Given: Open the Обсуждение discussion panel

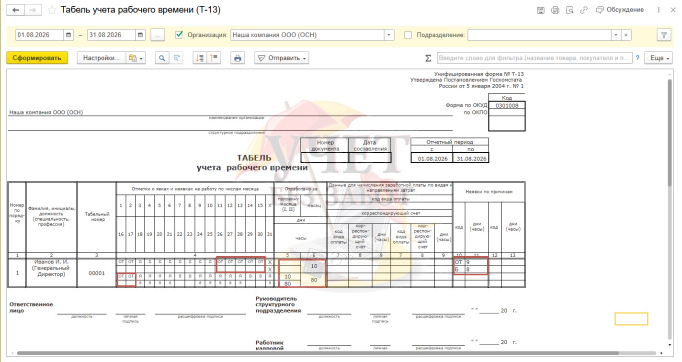Looking at the screenshot, I should (619, 10).
